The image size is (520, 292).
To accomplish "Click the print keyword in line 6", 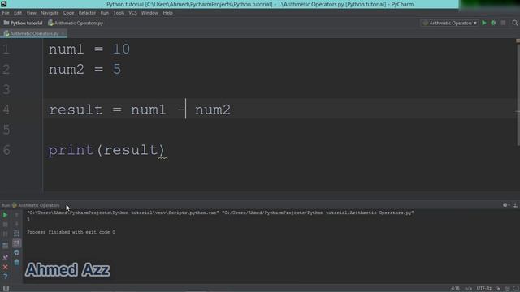I will coord(71,150).
